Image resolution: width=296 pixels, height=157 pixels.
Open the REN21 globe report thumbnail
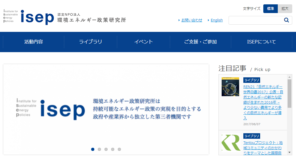click(x=230, y=87)
